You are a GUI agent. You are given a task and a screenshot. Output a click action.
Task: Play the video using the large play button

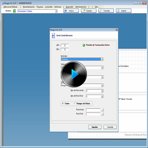74,74
